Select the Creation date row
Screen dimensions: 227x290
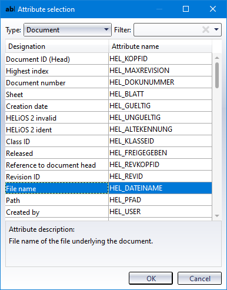(x=109, y=106)
